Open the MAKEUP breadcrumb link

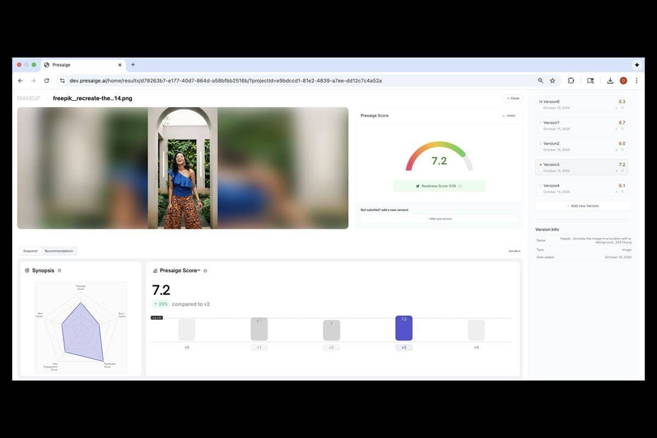tap(29, 98)
